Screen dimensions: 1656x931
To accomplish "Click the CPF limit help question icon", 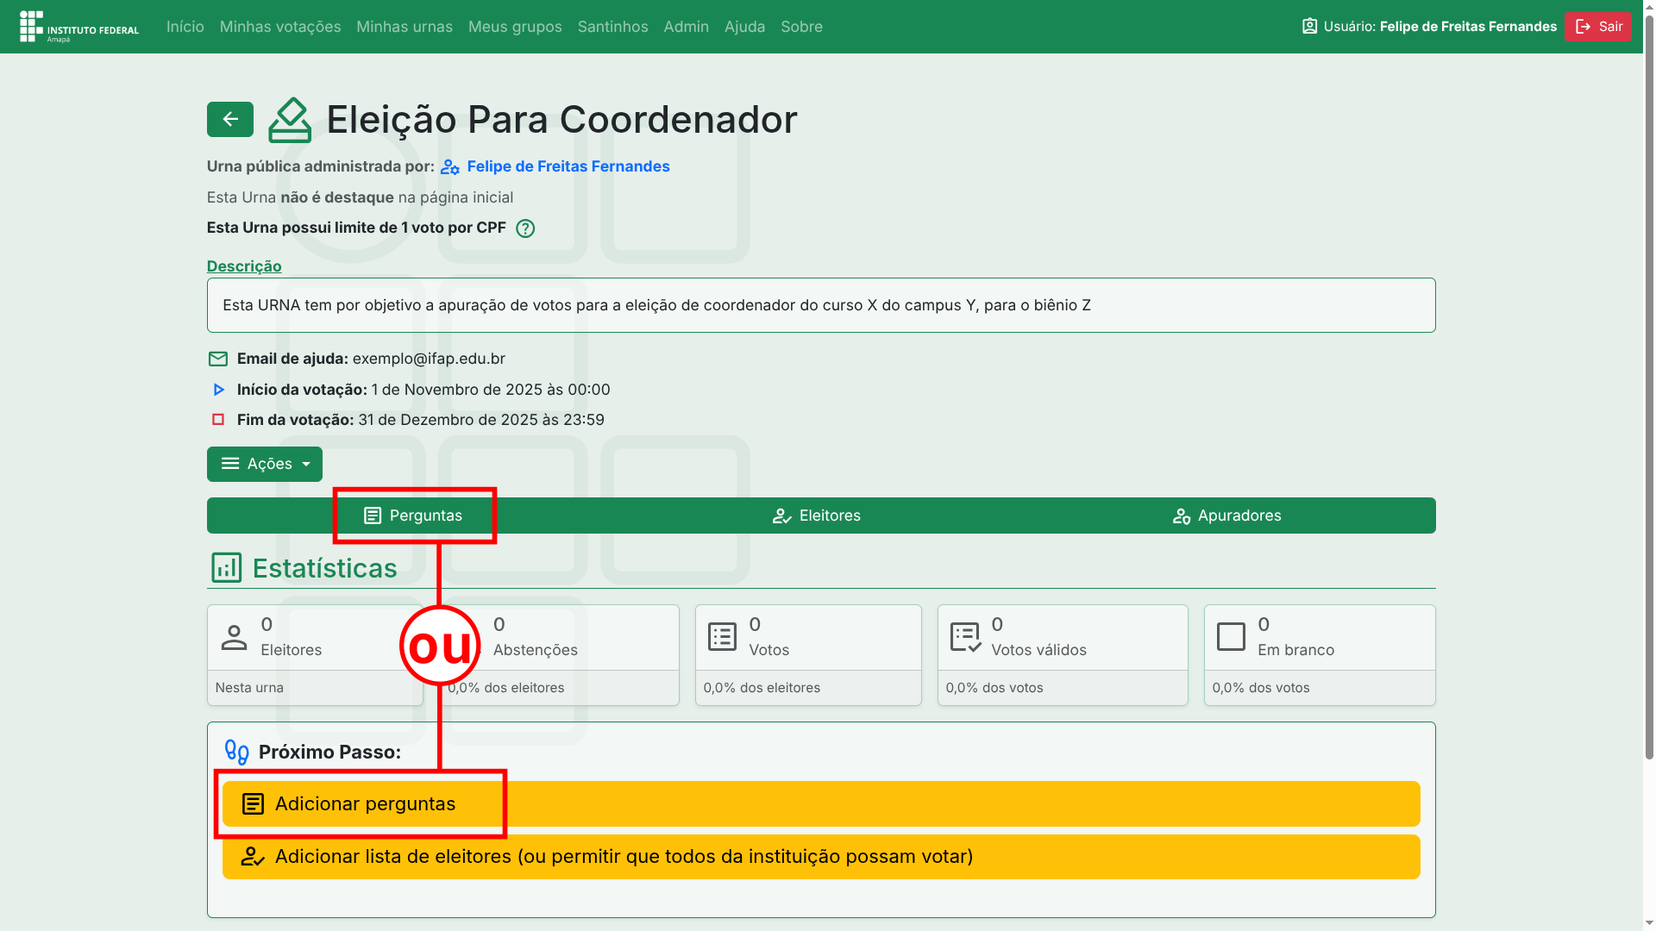I will [x=524, y=228].
